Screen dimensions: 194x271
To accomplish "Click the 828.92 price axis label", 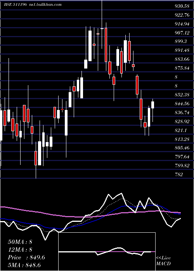I will coord(182,121).
